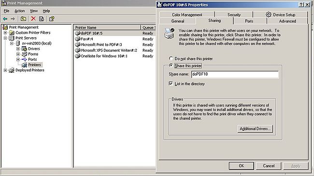The width and height of the screenshot is (314, 176).
Task: Expand Custom Printer Filters node
Action: point(5,33)
